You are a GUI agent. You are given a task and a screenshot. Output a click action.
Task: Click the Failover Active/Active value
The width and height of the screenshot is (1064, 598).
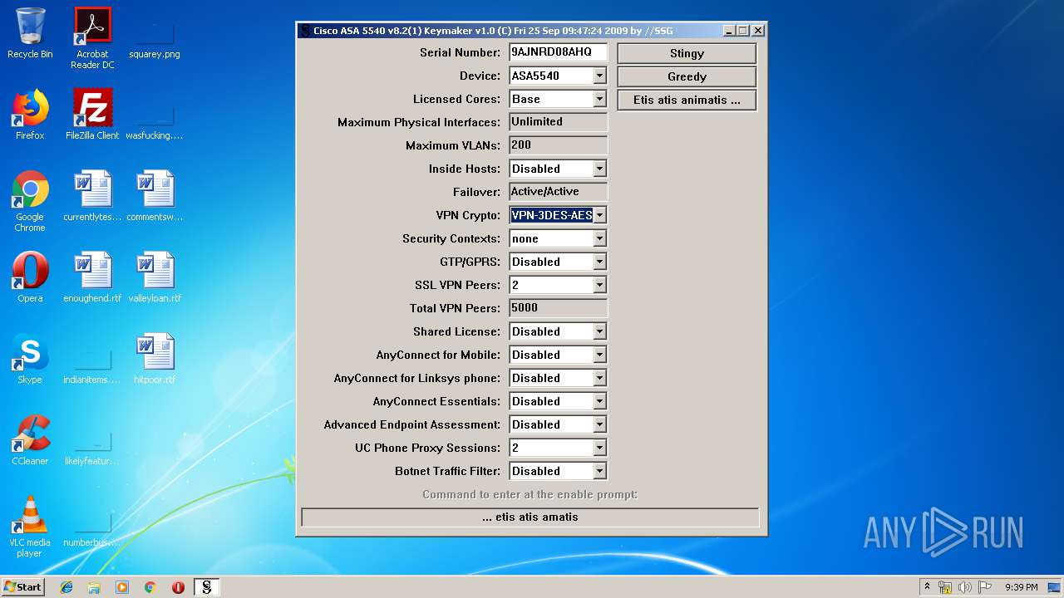pos(558,192)
